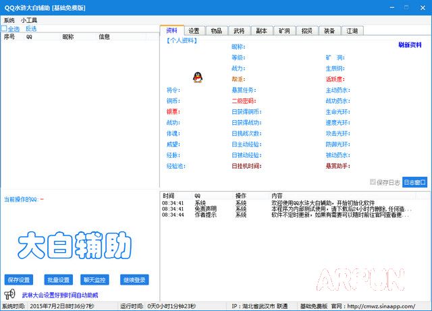Switch to the 武将 tab
432x311 pixels.
tap(239, 31)
